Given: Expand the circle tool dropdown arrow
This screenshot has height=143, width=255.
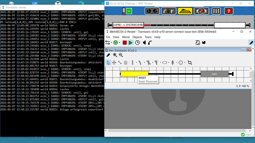Looking at the screenshot, I should [185, 62].
